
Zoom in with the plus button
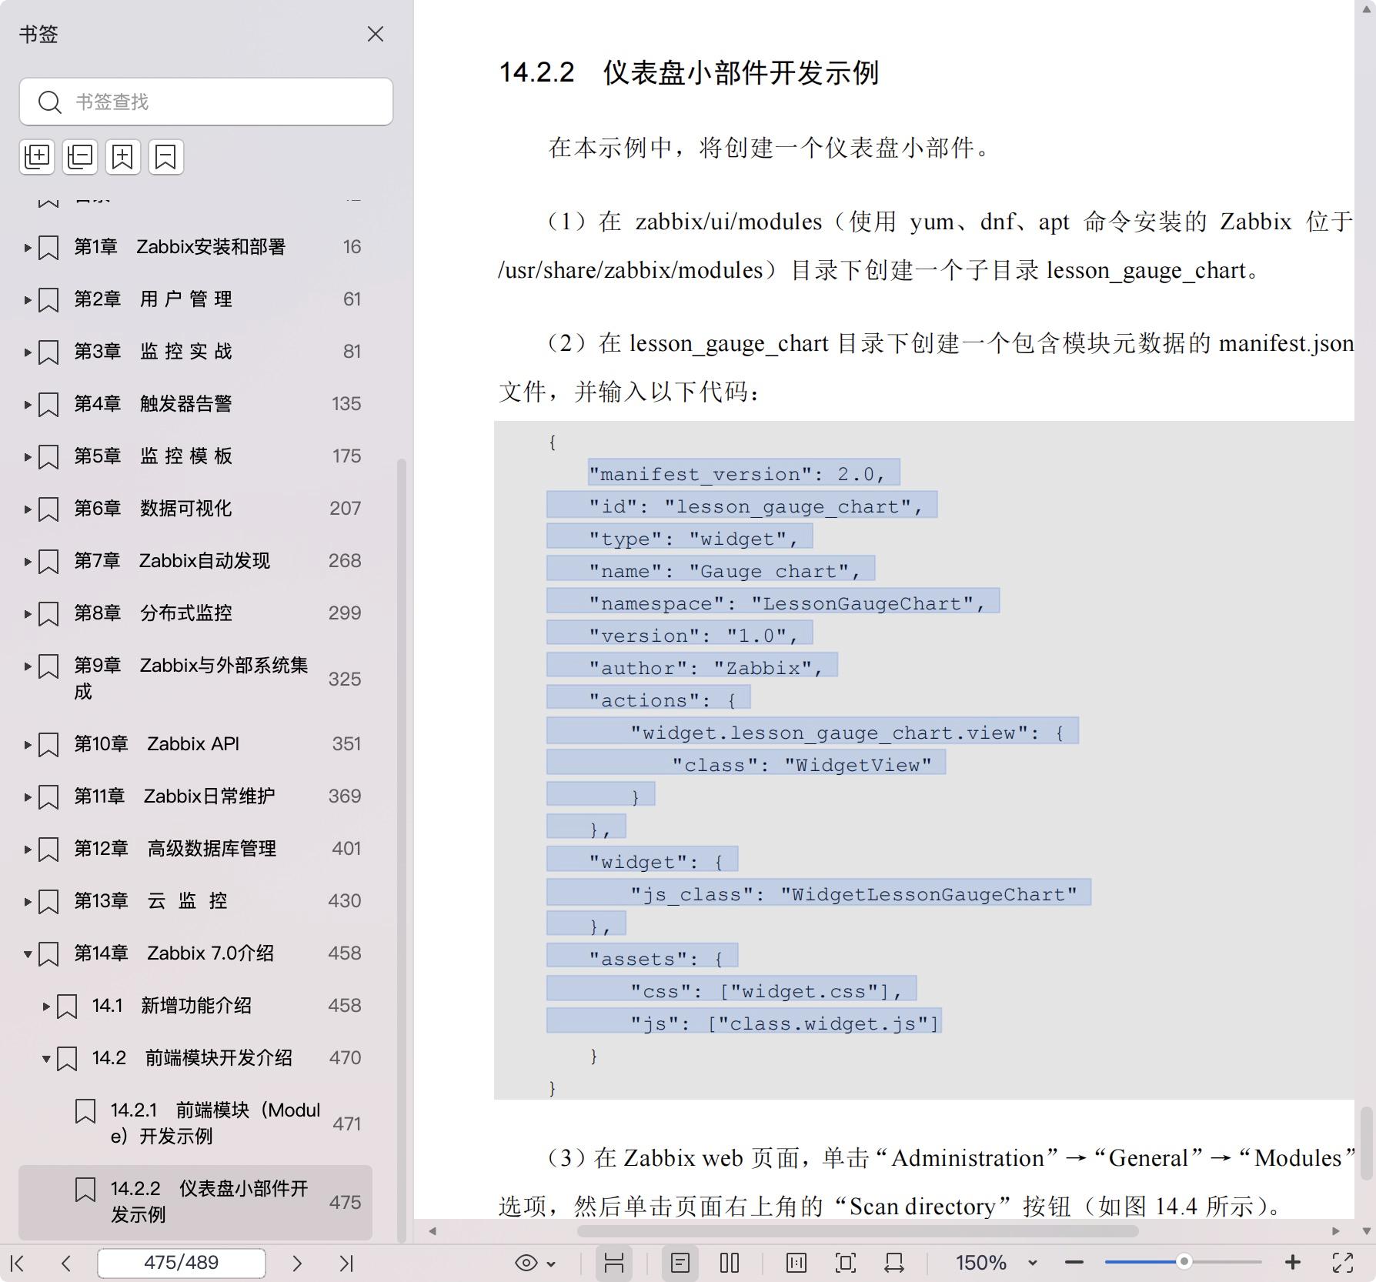point(1293,1263)
